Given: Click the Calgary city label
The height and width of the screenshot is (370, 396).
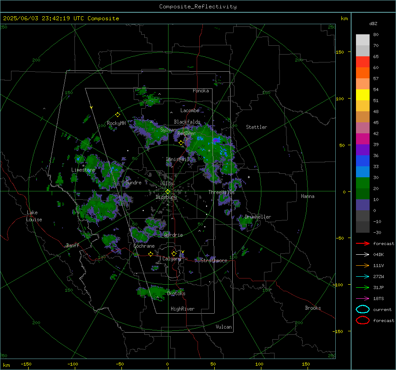Looking at the screenshot, I should point(172,259).
